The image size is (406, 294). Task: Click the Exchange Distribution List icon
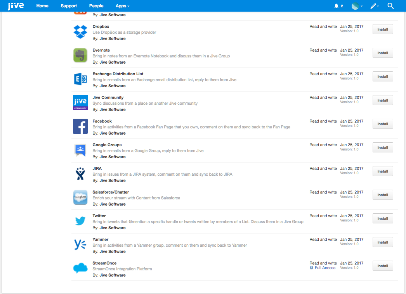(x=80, y=79)
